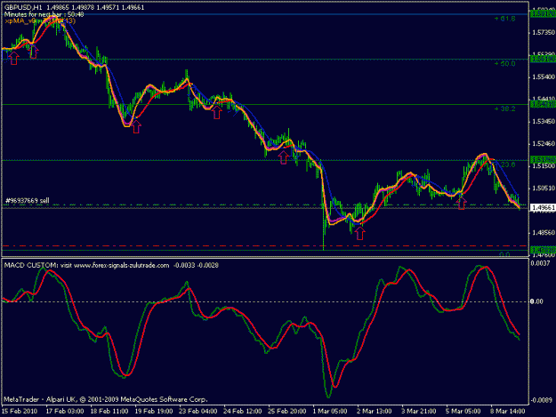Click the 0.0037 MACD scale value
Screen dimensions: 556x417
540,263
